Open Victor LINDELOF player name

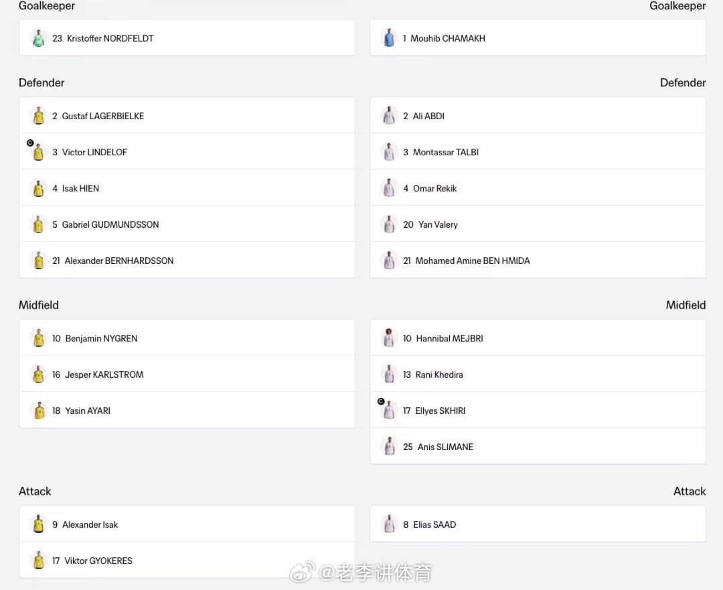pyautogui.click(x=94, y=152)
